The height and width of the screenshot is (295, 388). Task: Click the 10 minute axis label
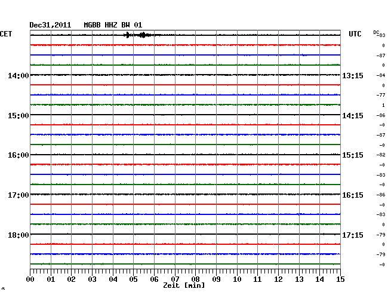pos(237,279)
